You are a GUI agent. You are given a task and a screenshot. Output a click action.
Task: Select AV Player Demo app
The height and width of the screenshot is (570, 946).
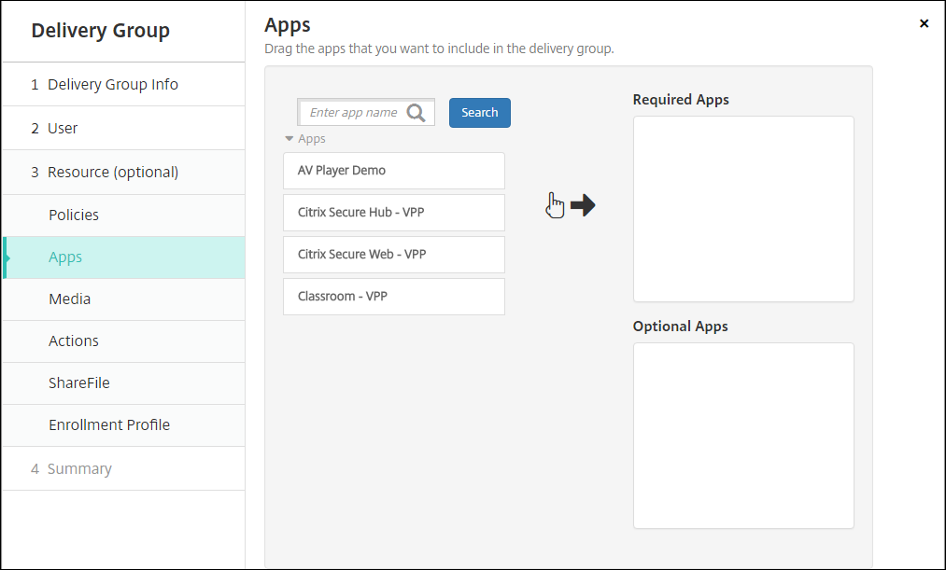pyautogui.click(x=393, y=171)
